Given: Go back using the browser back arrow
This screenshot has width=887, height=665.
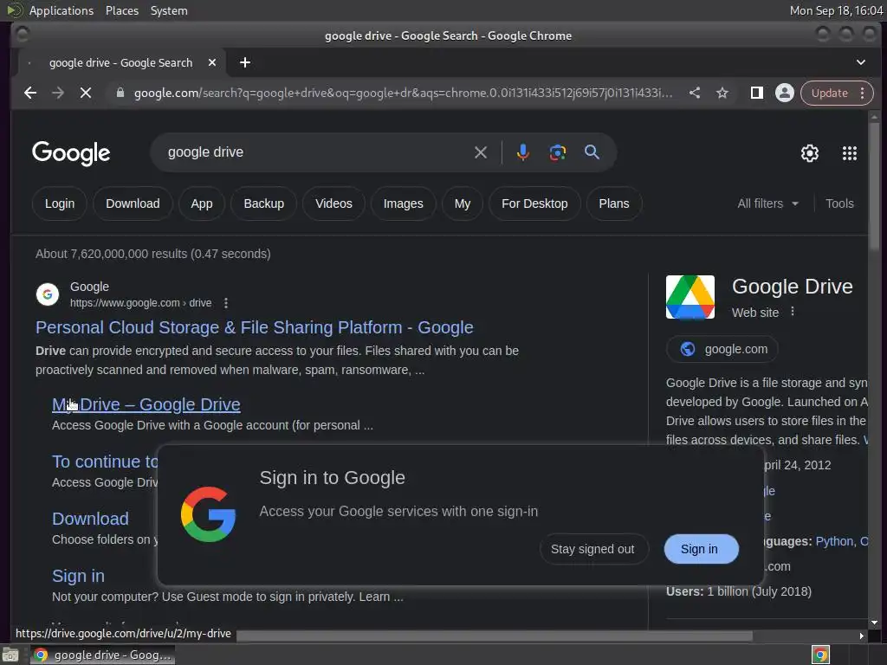Looking at the screenshot, I should point(30,93).
